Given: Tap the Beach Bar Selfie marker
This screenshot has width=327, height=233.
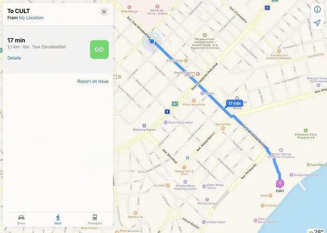Looking at the screenshot, I should (x=291, y=175).
